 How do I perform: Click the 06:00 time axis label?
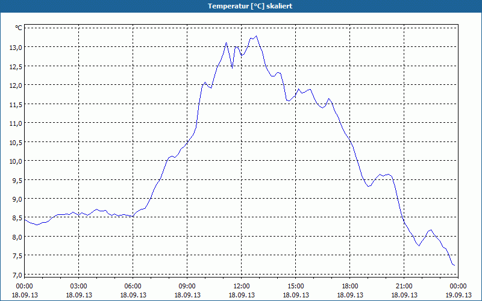tap(133, 287)
